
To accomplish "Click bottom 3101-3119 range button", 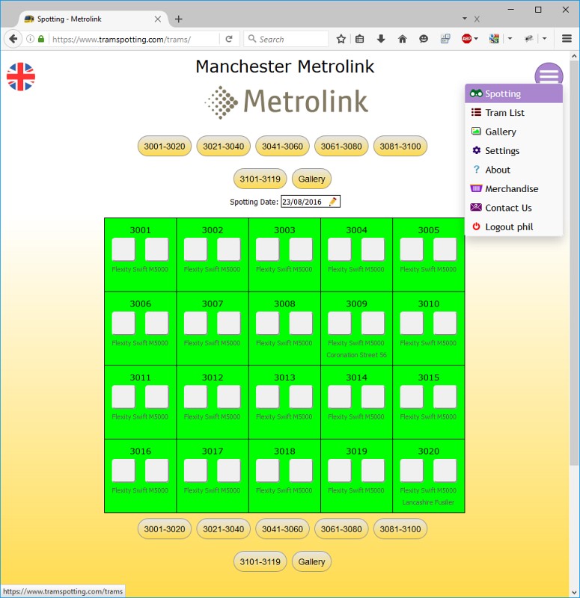I will [260, 562].
